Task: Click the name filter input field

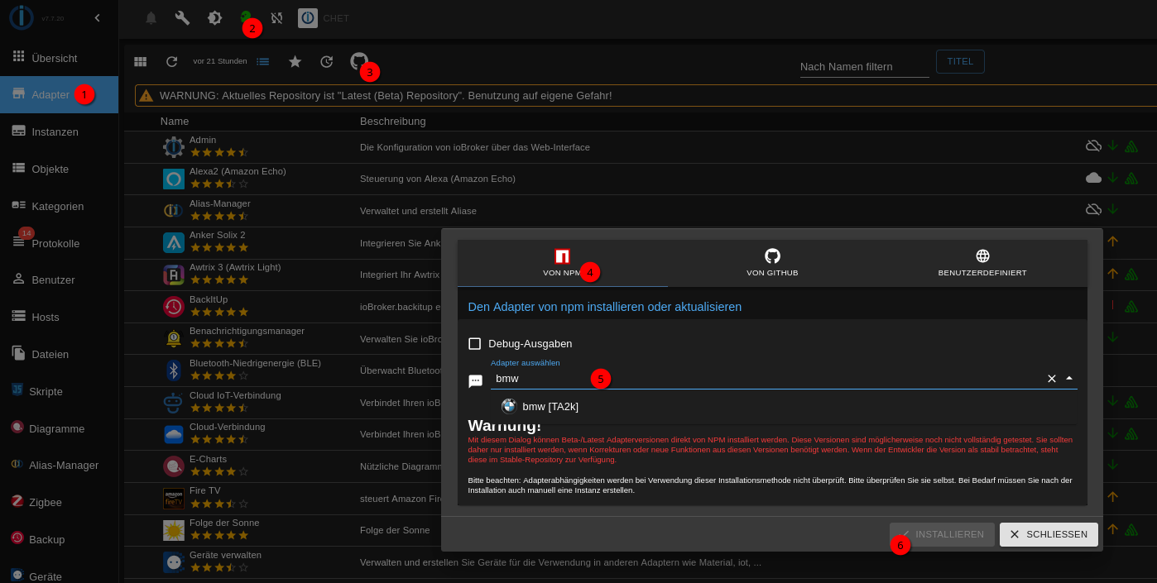Action: pos(865,66)
